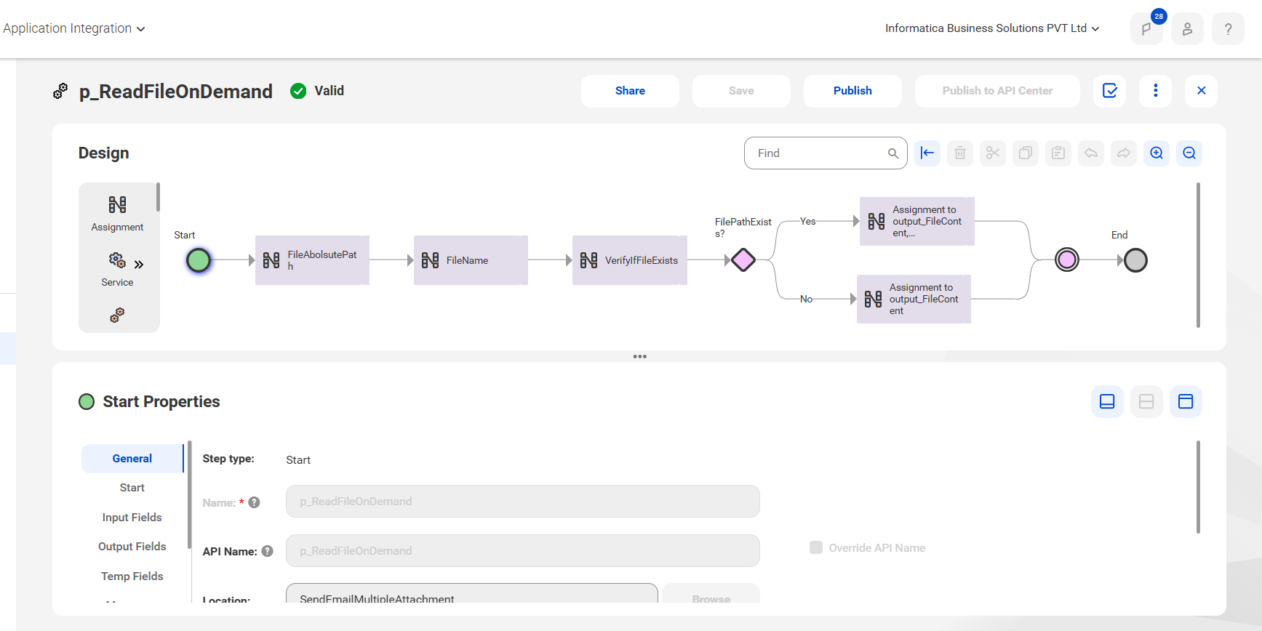1262x631 pixels.
Task: Open the Temp Fields tab
Action: [132, 576]
